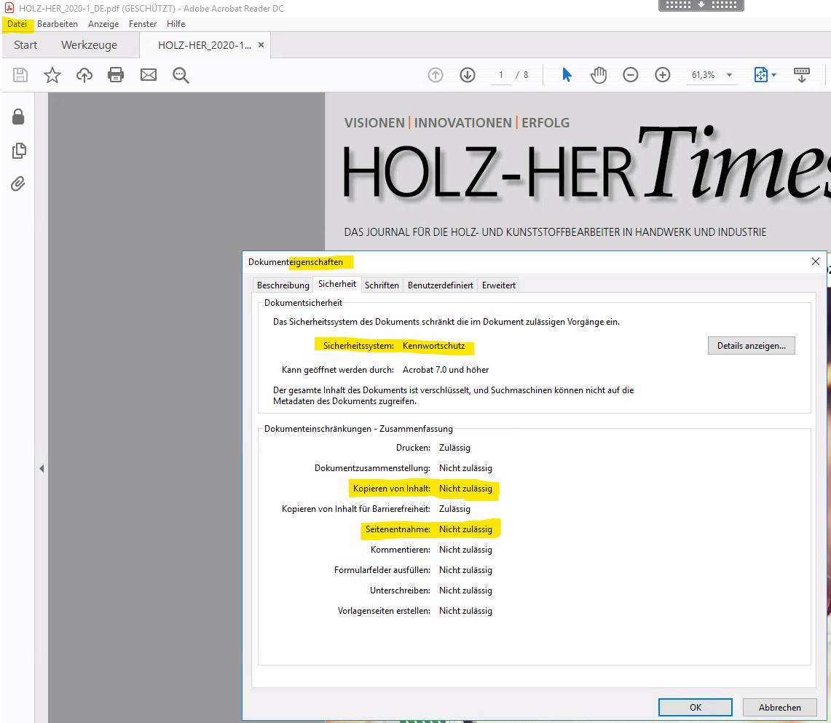Zoom out with the minus icon
The width and height of the screenshot is (831, 723).
click(631, 75)
